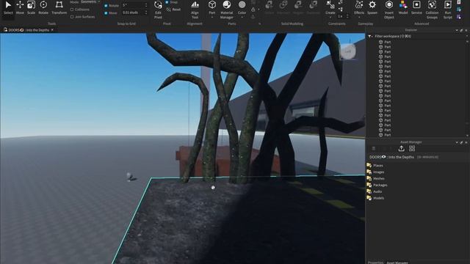Open the Asset Manager panel options arrow

[457, 142]
